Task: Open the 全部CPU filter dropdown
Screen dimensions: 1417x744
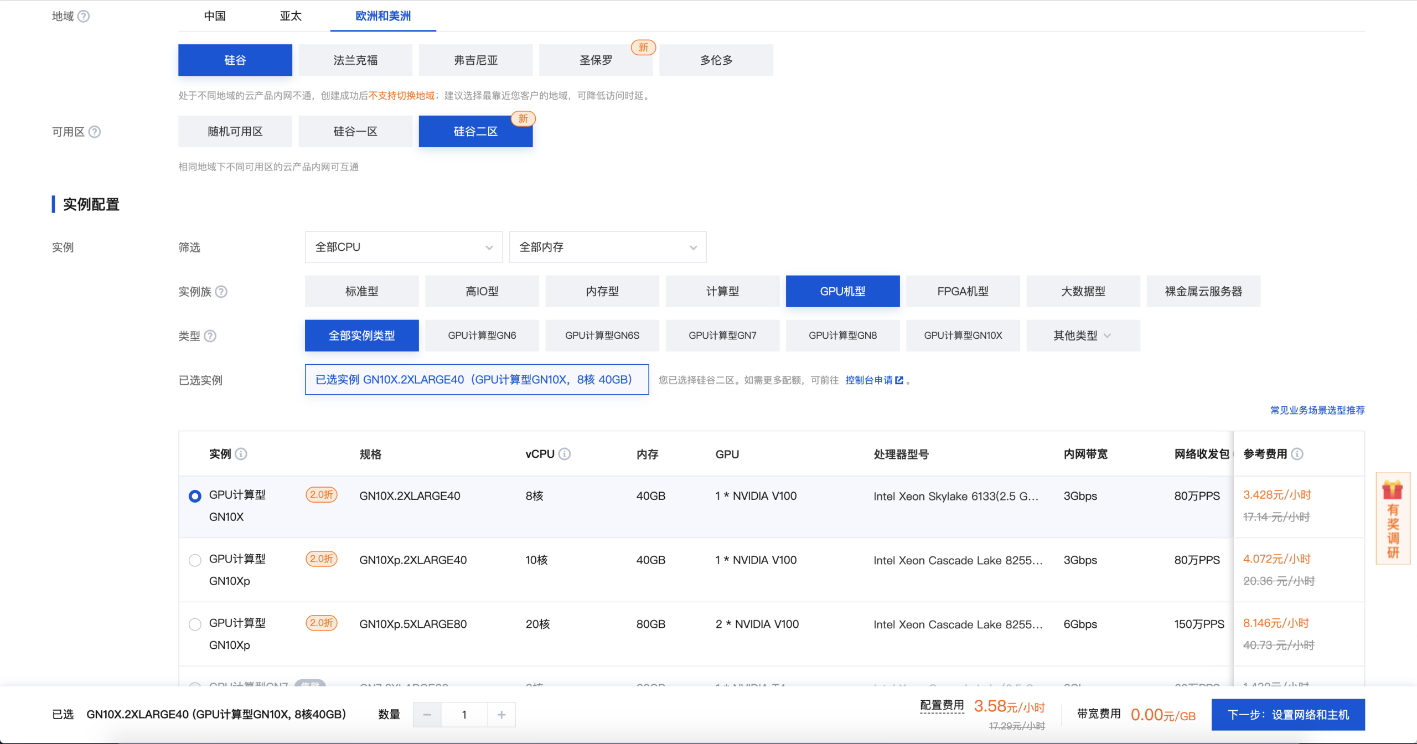Action: 404,247
